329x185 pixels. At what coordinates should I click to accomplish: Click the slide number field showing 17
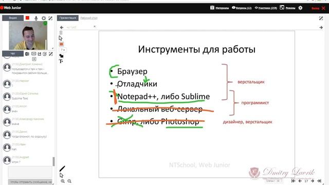coord(306,181)
